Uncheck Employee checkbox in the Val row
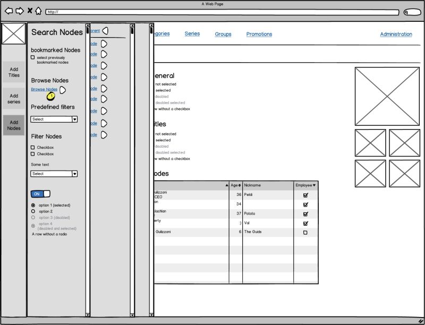This screenshot has height=325, width=425. coord(305,224)
